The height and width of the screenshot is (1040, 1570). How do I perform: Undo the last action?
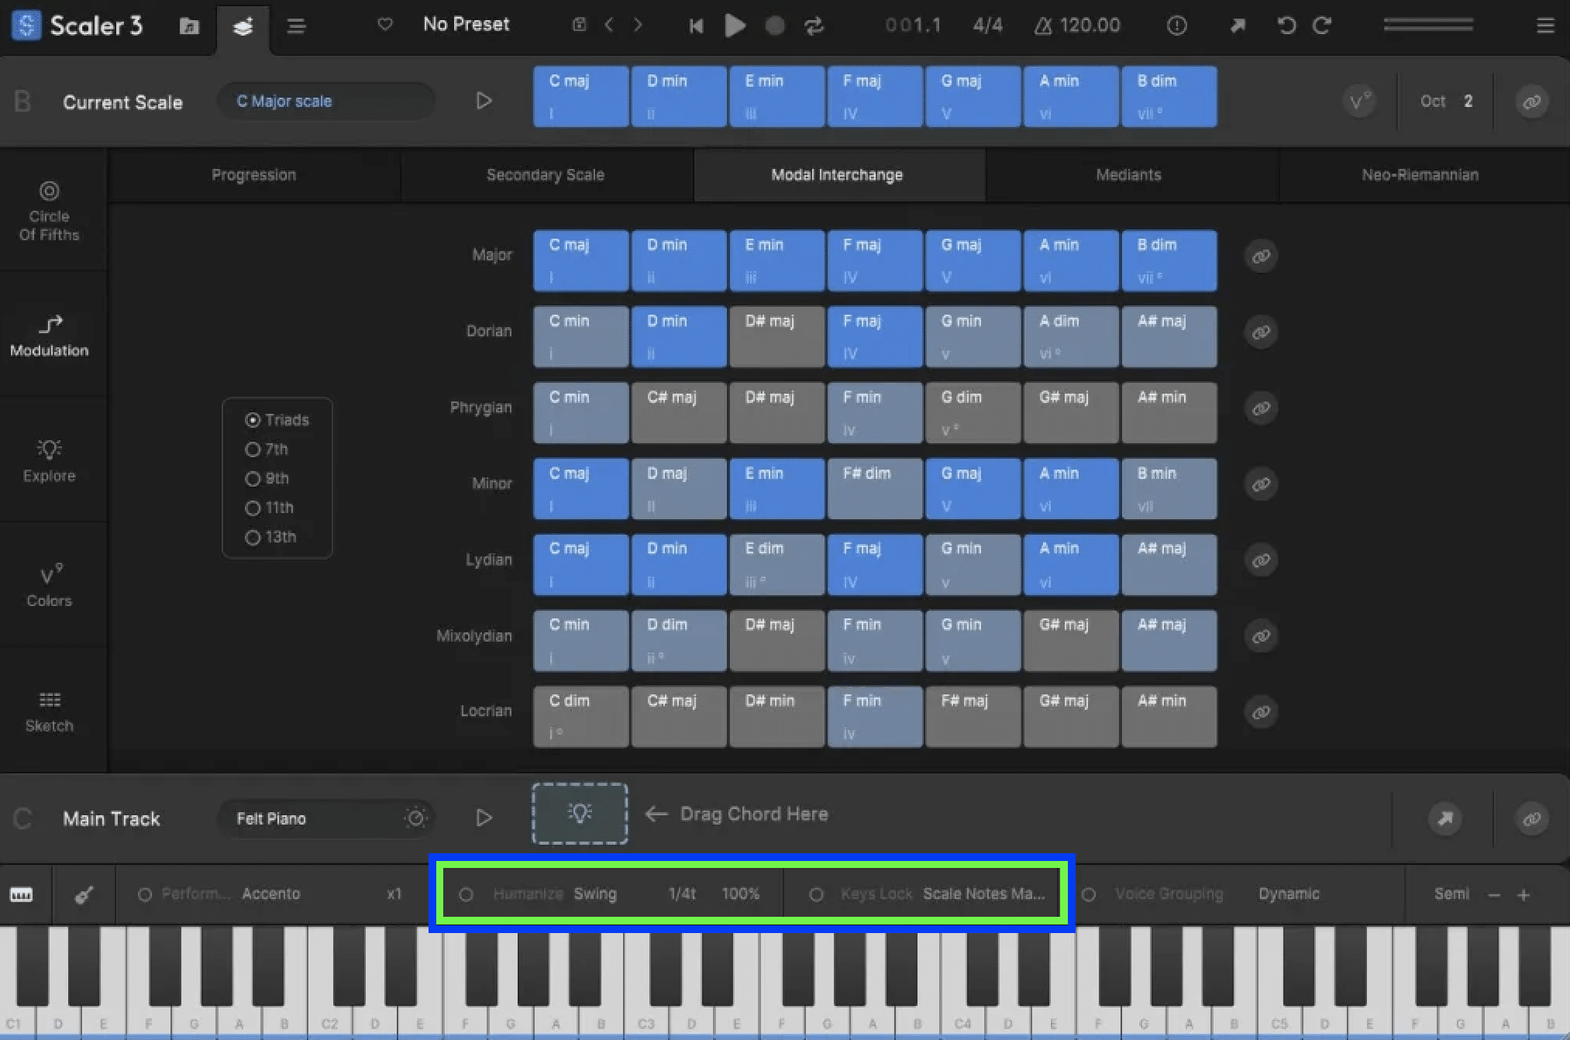[1286, 26]
